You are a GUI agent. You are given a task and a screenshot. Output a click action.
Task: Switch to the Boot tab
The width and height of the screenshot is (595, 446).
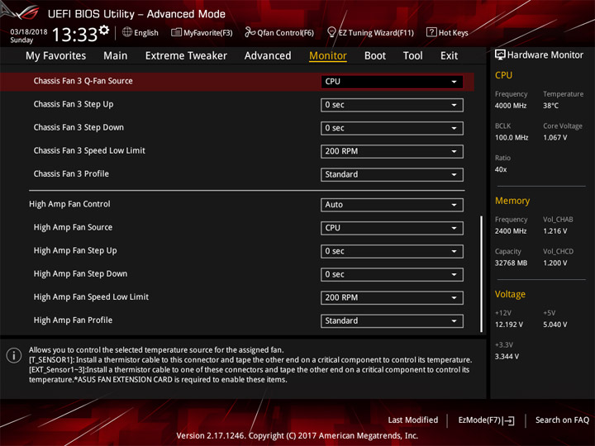(375, 56)
